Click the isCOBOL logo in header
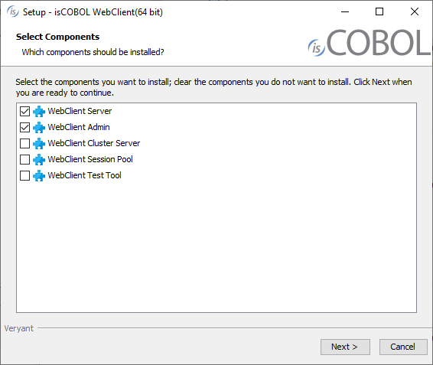Viewport: 433px width, 365px height. [370, 42]
